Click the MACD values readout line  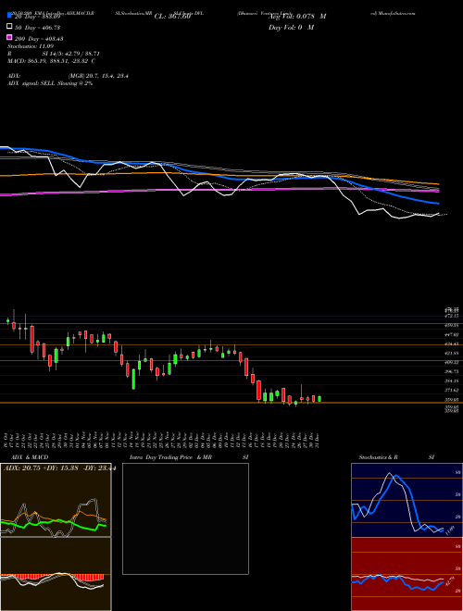pyautogui.click(x=52, y=61)
